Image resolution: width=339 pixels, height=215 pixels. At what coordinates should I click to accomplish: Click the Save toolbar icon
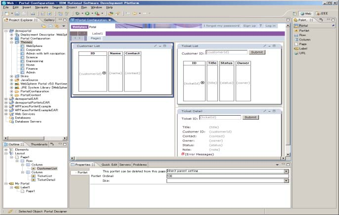17,14
